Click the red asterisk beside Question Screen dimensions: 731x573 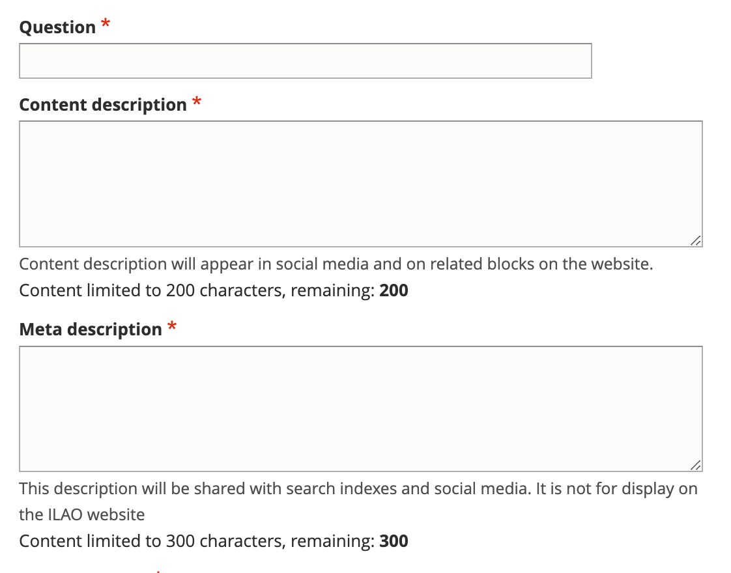point(106,23)
